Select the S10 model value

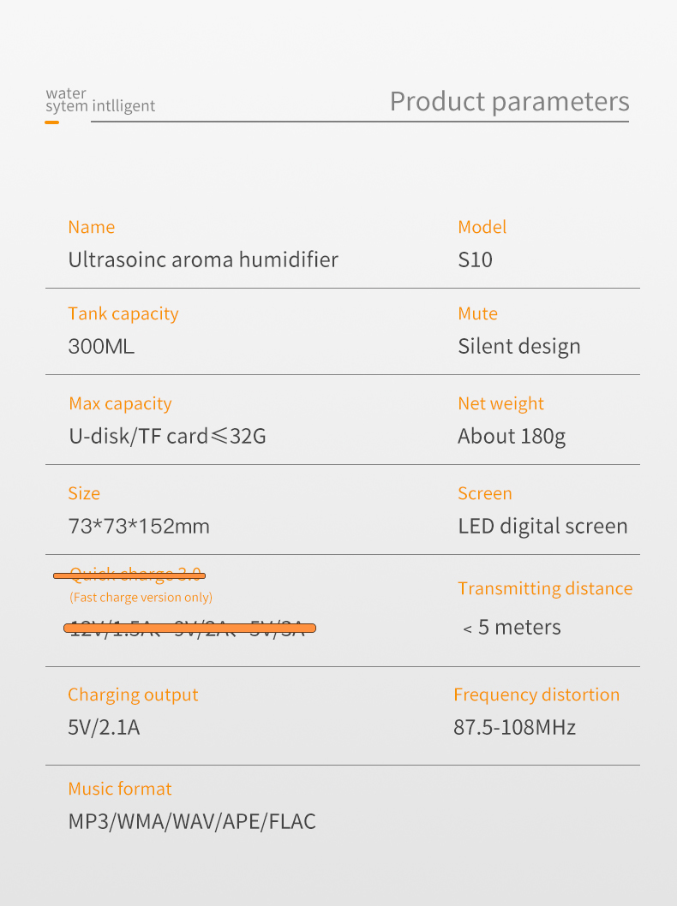(476, 259)
